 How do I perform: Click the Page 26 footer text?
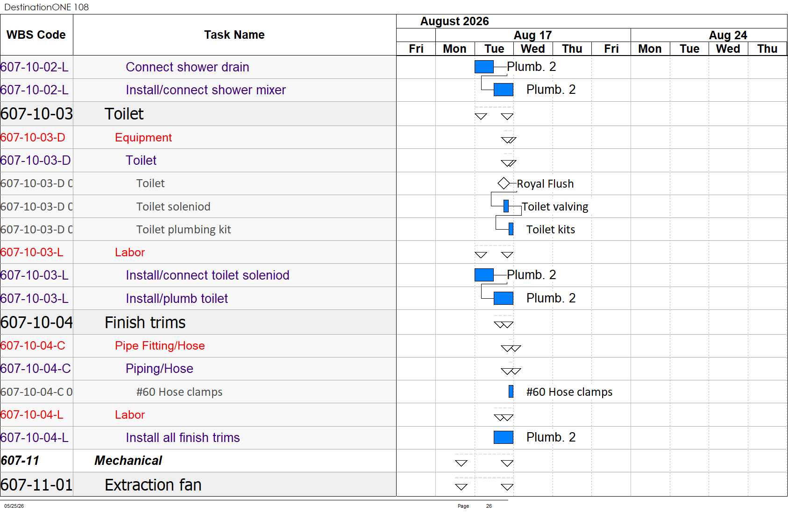tap(475, 506)
